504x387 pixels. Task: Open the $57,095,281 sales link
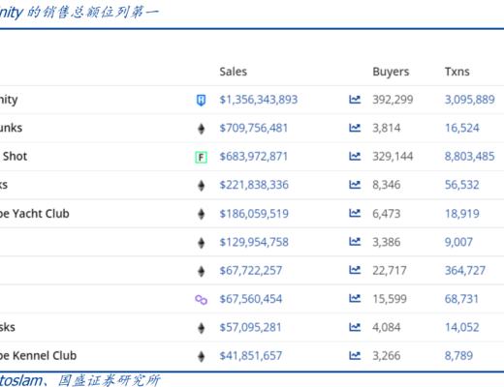click(250, 327)
